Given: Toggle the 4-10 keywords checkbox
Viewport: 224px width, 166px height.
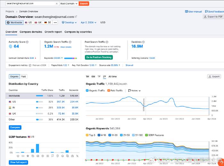Looking at the screenshot, I should (x=99, y=135).
